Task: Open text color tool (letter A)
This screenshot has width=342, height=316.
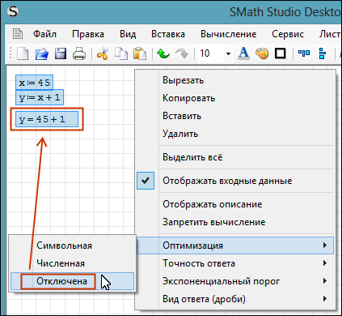Action: 243,53
